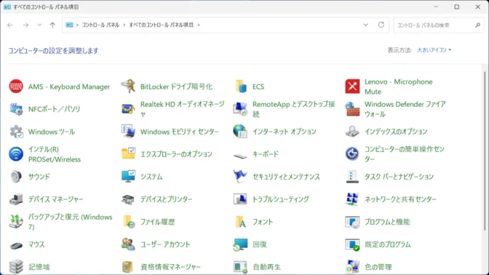Open the ease of access center icon

pyautogui.click(x=352, y=154)
